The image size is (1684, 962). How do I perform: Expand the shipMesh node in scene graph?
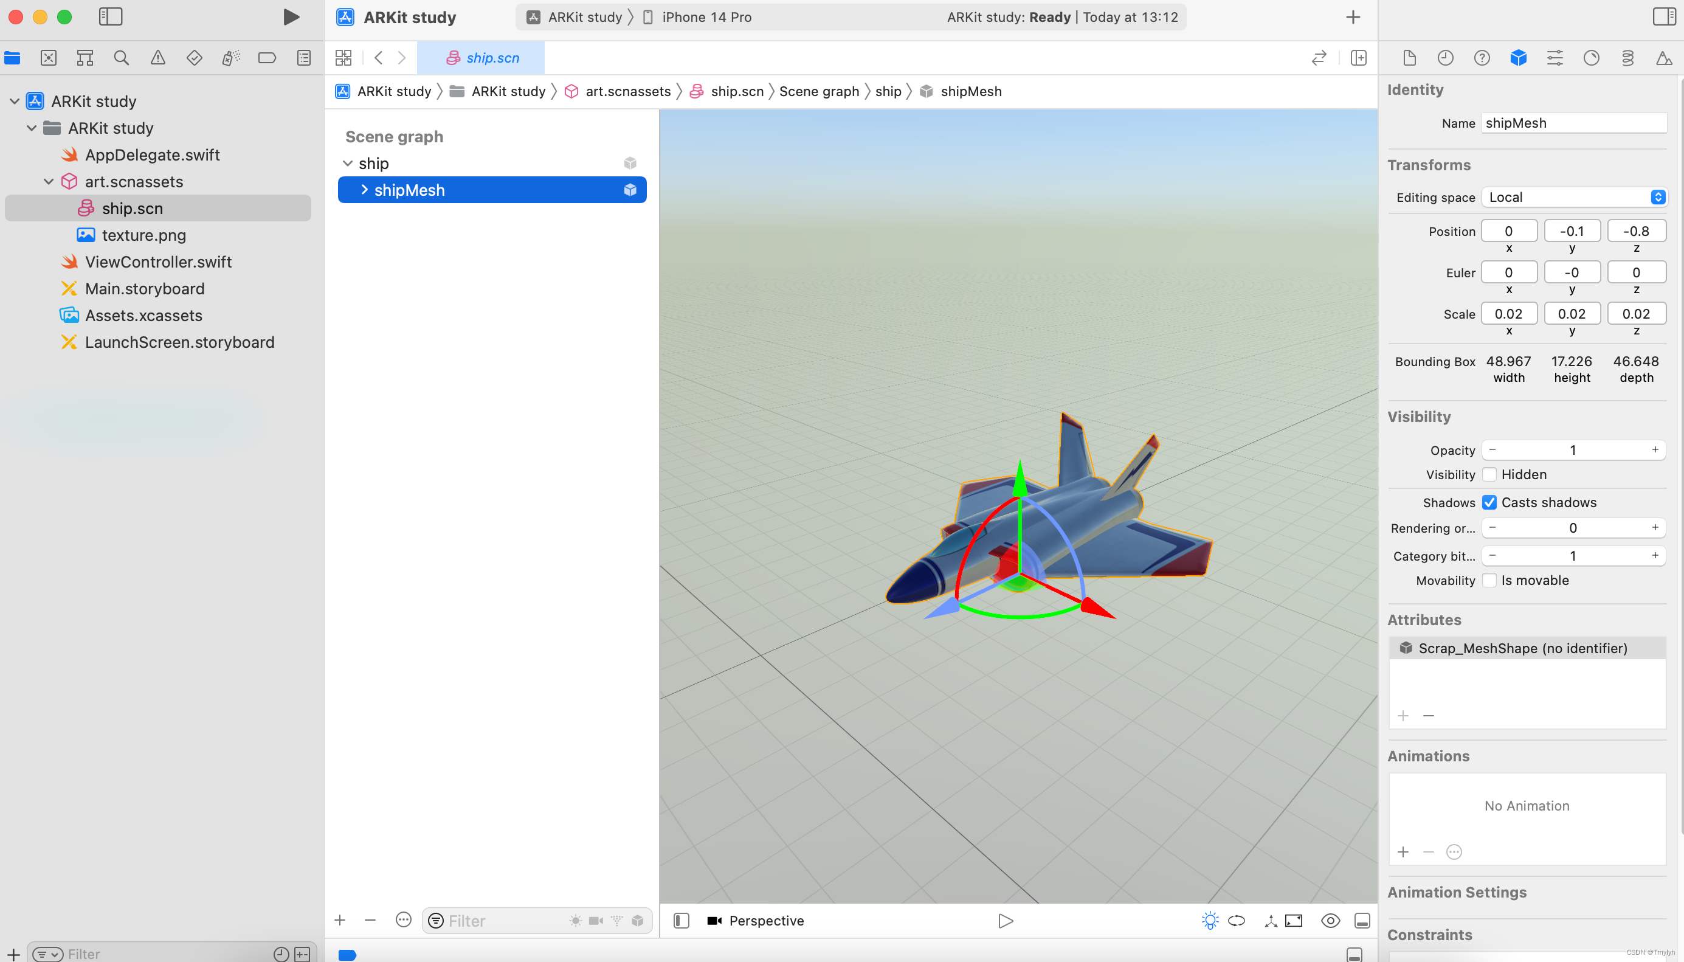364,190
